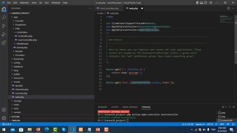Open the Mail app from taskbar

tap(13, 130)
